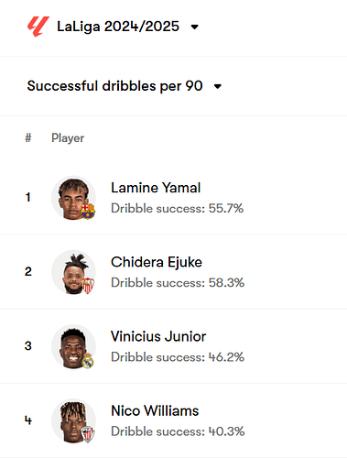Click the Player column header
The height and width of the screenshot is (458, 347).
[x=68, y=138]
